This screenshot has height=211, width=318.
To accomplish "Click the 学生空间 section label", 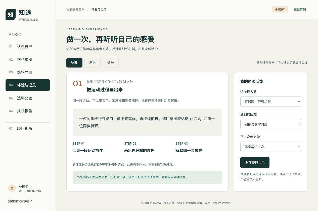I will point(15,35).
